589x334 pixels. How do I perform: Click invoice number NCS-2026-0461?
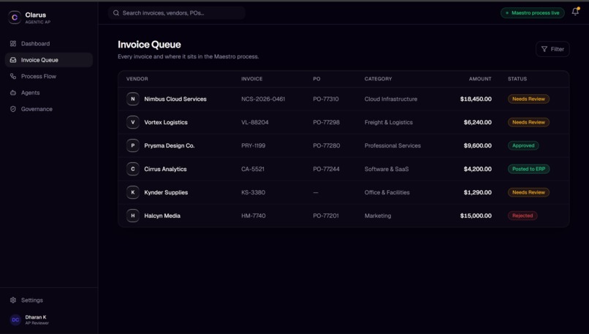(263, 99)
